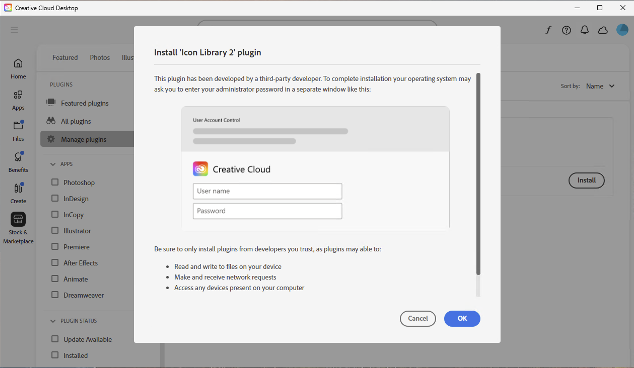Click the Creative Cloud app logo in title bar

(8, 8)
